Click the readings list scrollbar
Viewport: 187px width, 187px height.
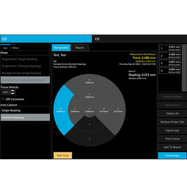click(x=184, y=68)
